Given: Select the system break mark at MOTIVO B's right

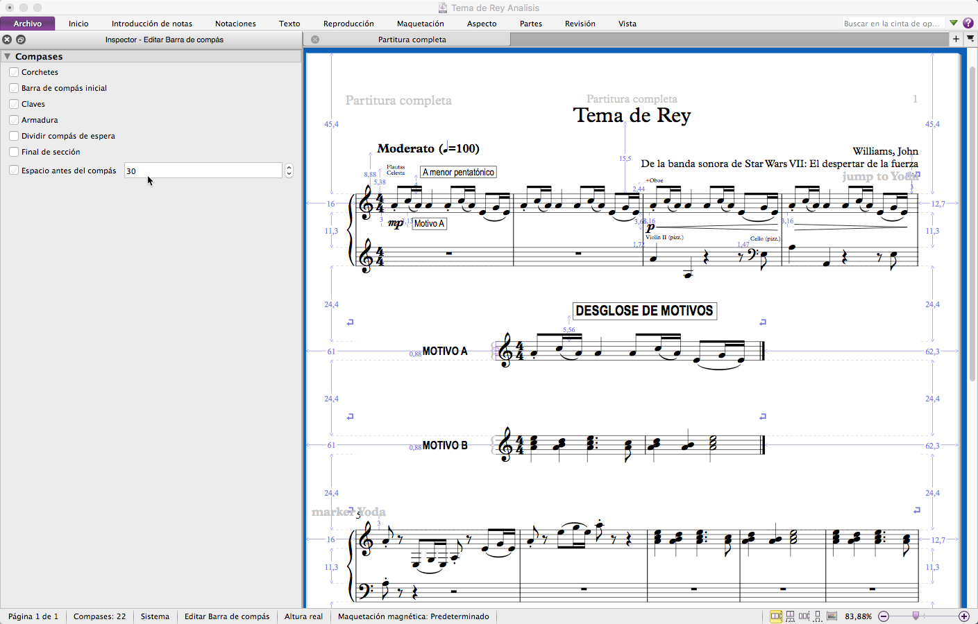Looking at the screenshot, I should point(763,416).
